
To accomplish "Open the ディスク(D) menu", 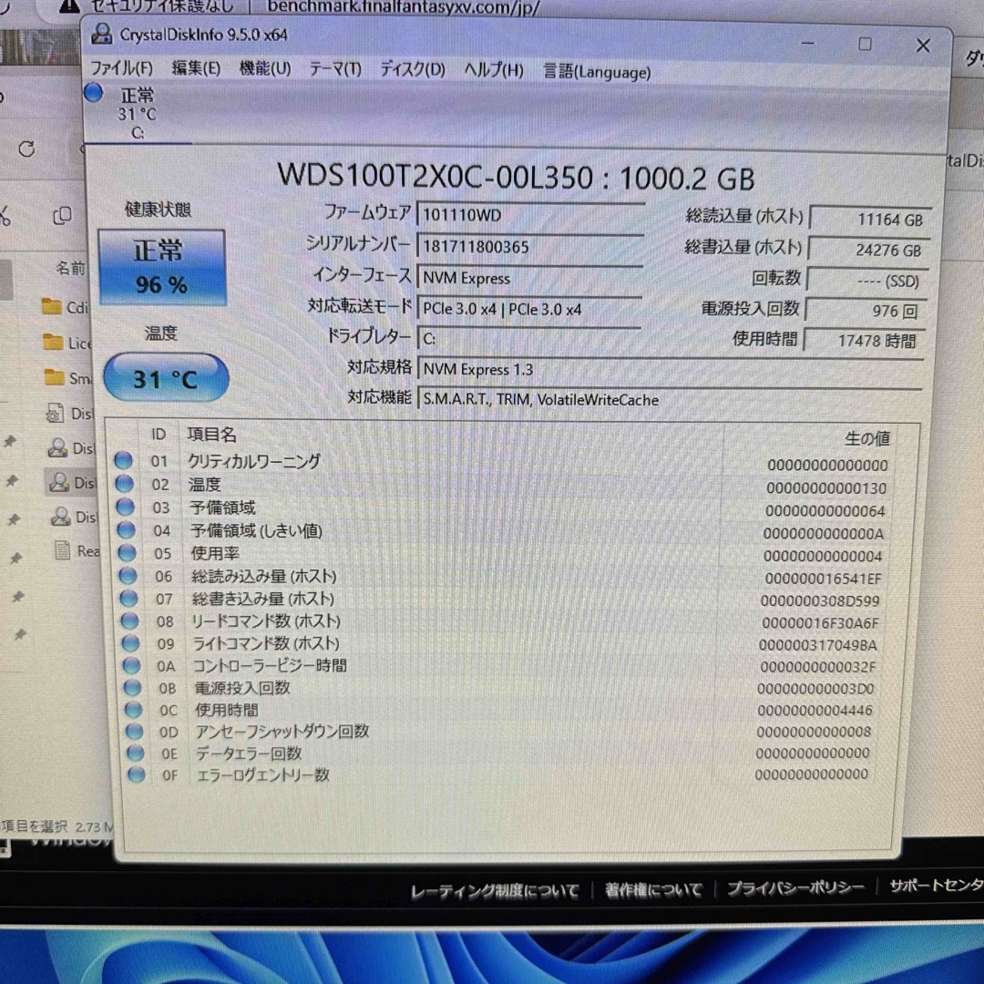I will [413, 69].
